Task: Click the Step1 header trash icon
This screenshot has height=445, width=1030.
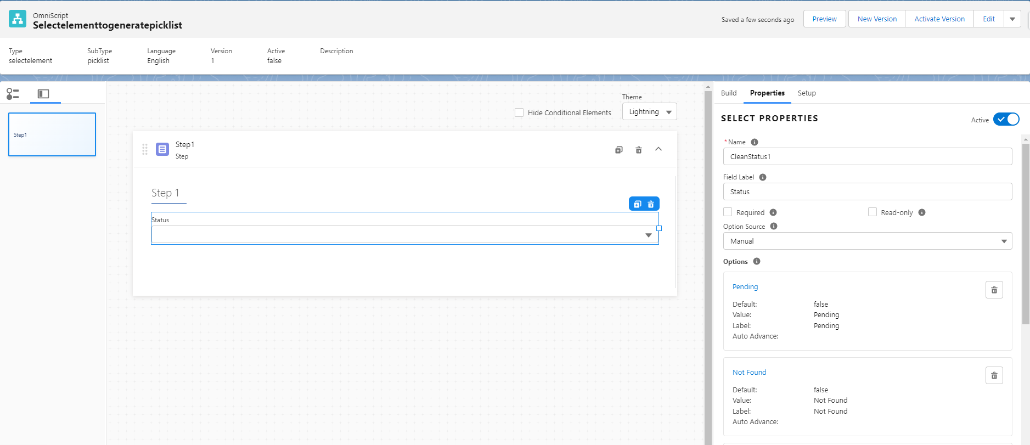Action: point(638,150)
